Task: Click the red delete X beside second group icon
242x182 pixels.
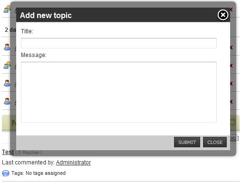Action: tap(232, 66)
